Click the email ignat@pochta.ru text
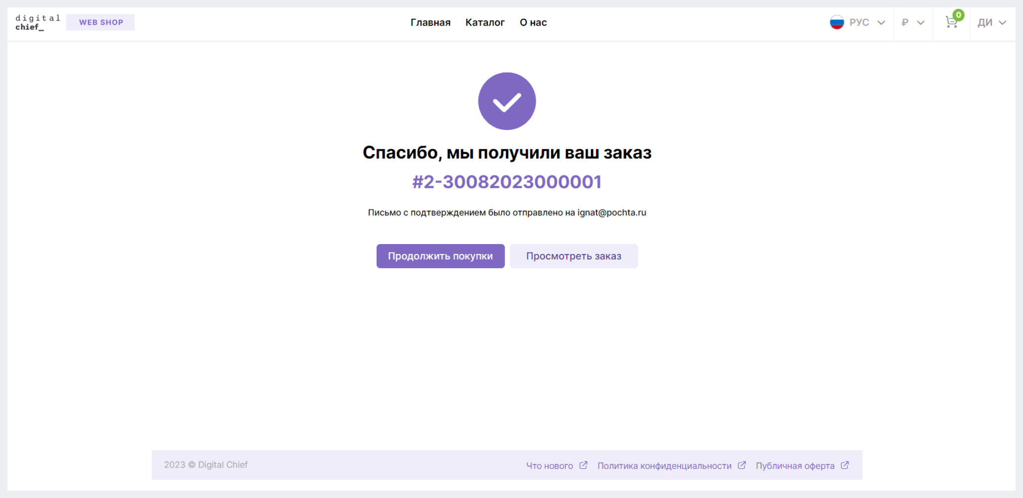The height and width of the screenshot is (498, 1023). [612, 212]
